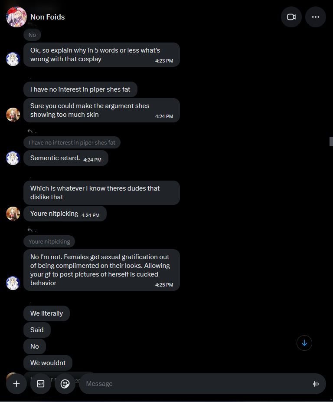Open the GIF picker

(41, 384)
